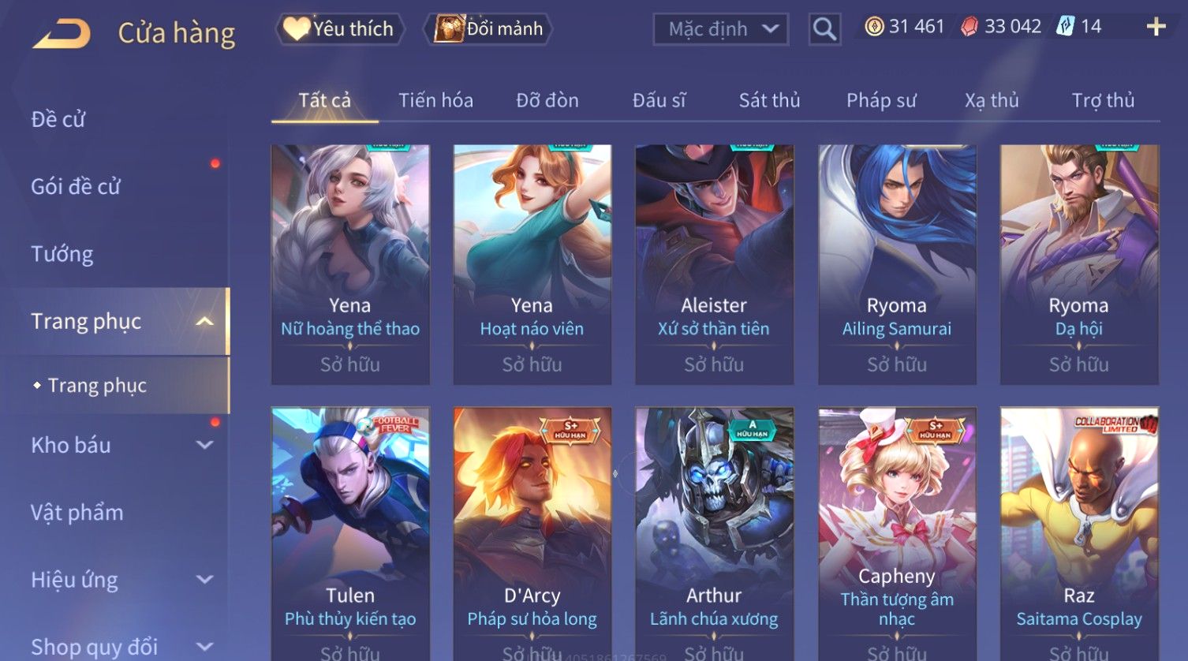
Task: Switch to the Pháp sư tab
Action: (x=881, y=100)
